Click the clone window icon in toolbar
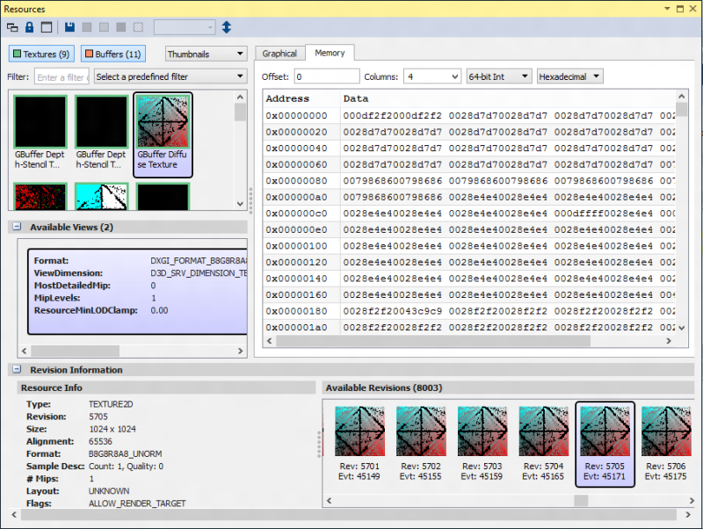 [x=12, y=28]
